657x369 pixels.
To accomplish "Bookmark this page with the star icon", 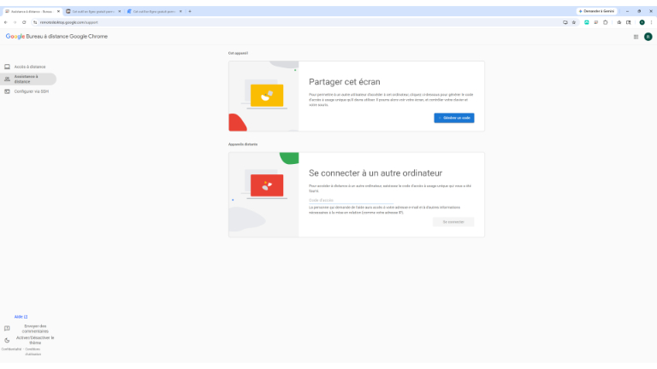I will tap(574, 22).
